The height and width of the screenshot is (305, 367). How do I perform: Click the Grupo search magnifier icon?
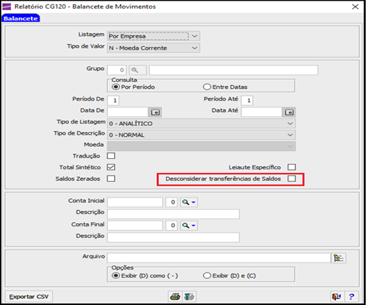click(138, 70)
